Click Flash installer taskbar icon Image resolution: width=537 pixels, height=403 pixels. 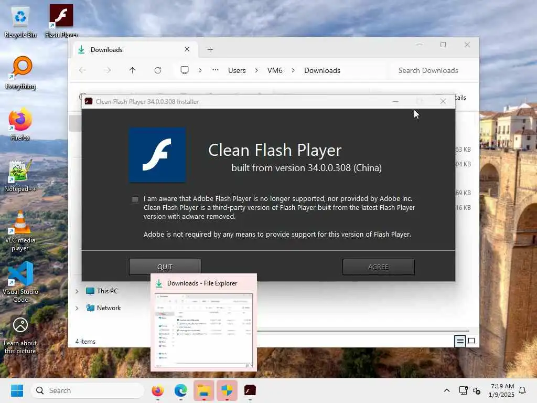(x=250, y=390)
